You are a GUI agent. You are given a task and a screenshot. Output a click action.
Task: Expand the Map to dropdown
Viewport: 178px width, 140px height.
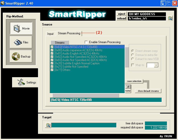(x=156, y=65)
